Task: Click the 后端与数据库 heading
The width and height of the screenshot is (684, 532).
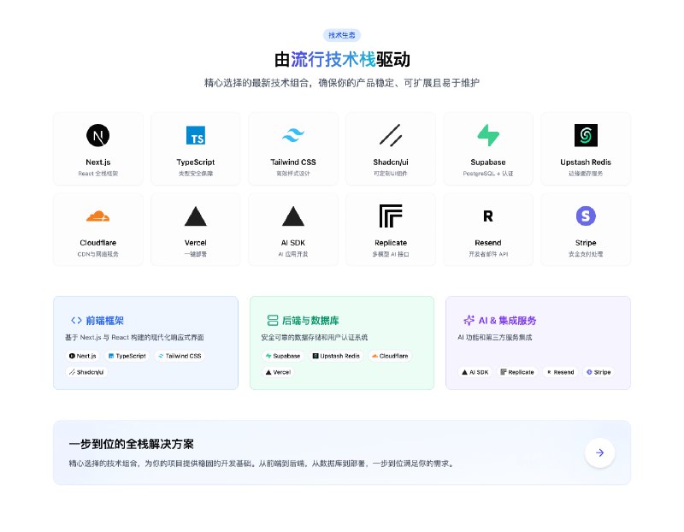Action: [310, 321]
